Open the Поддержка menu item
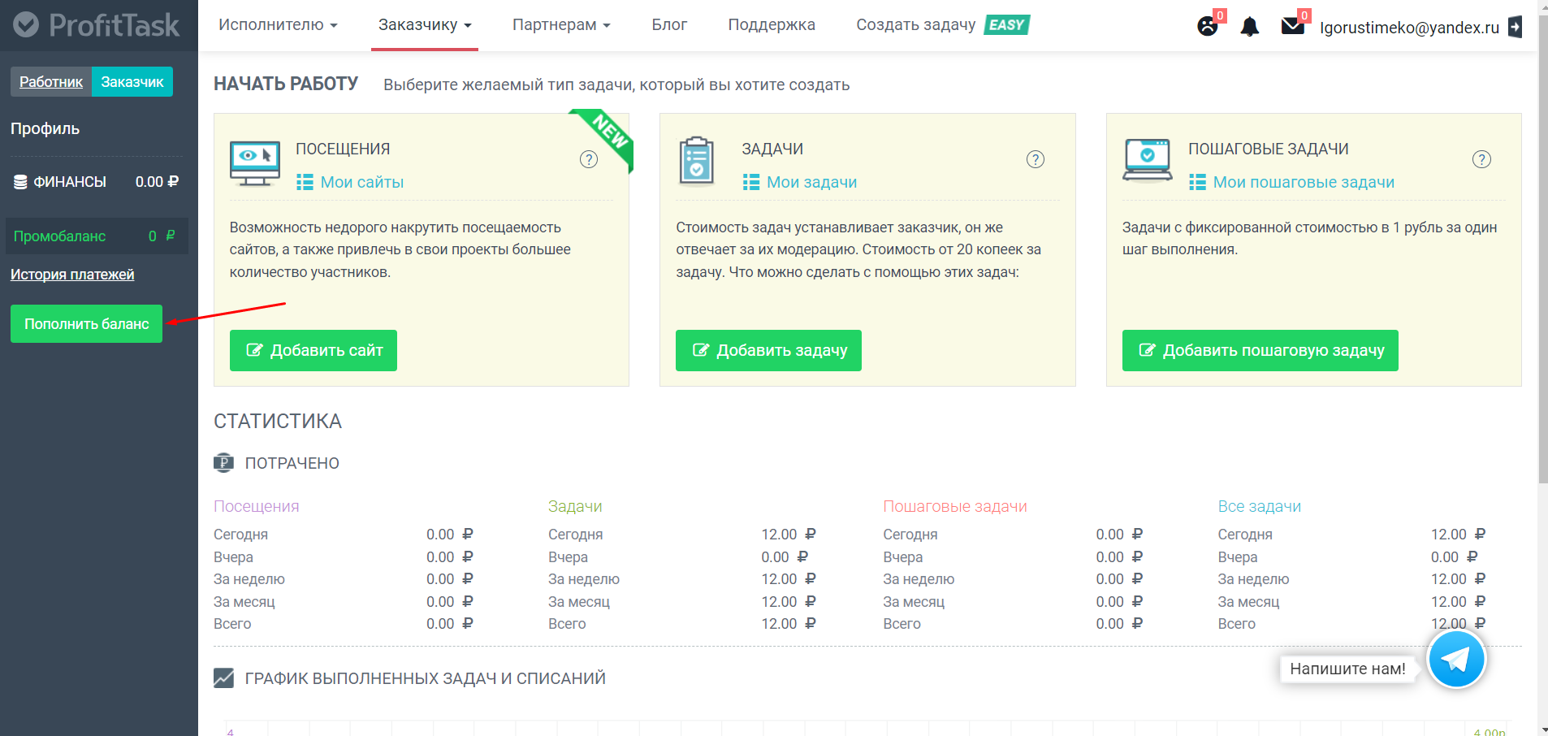The height and width of the screenshot is (736, 1548). click(772, 25)
